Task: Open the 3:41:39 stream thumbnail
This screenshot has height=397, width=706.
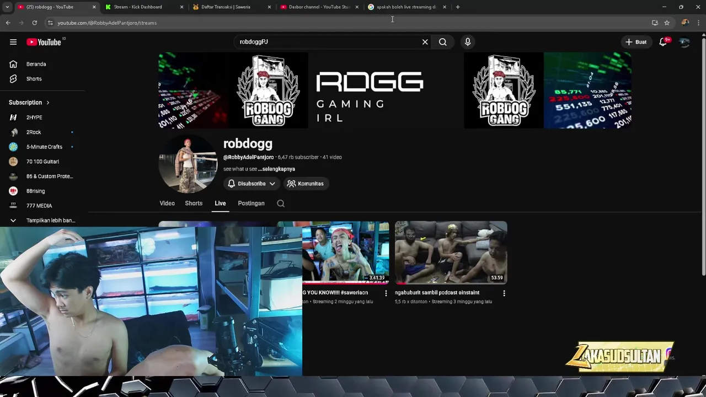Action: click(345, 253)
